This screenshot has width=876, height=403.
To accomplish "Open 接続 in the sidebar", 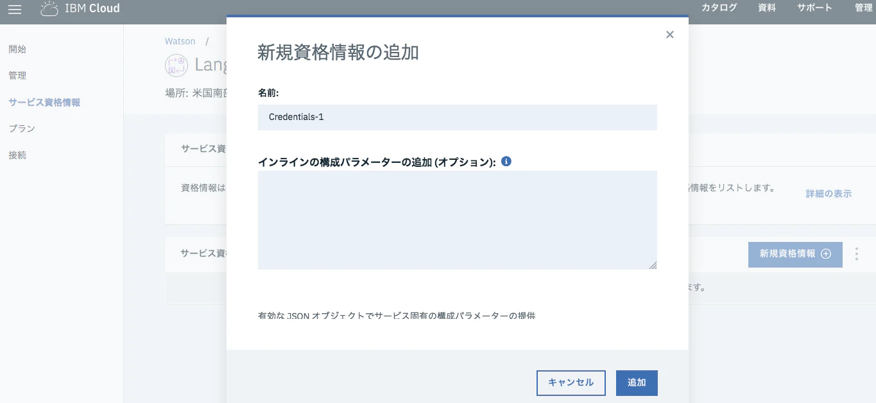I will pos(17,155).
